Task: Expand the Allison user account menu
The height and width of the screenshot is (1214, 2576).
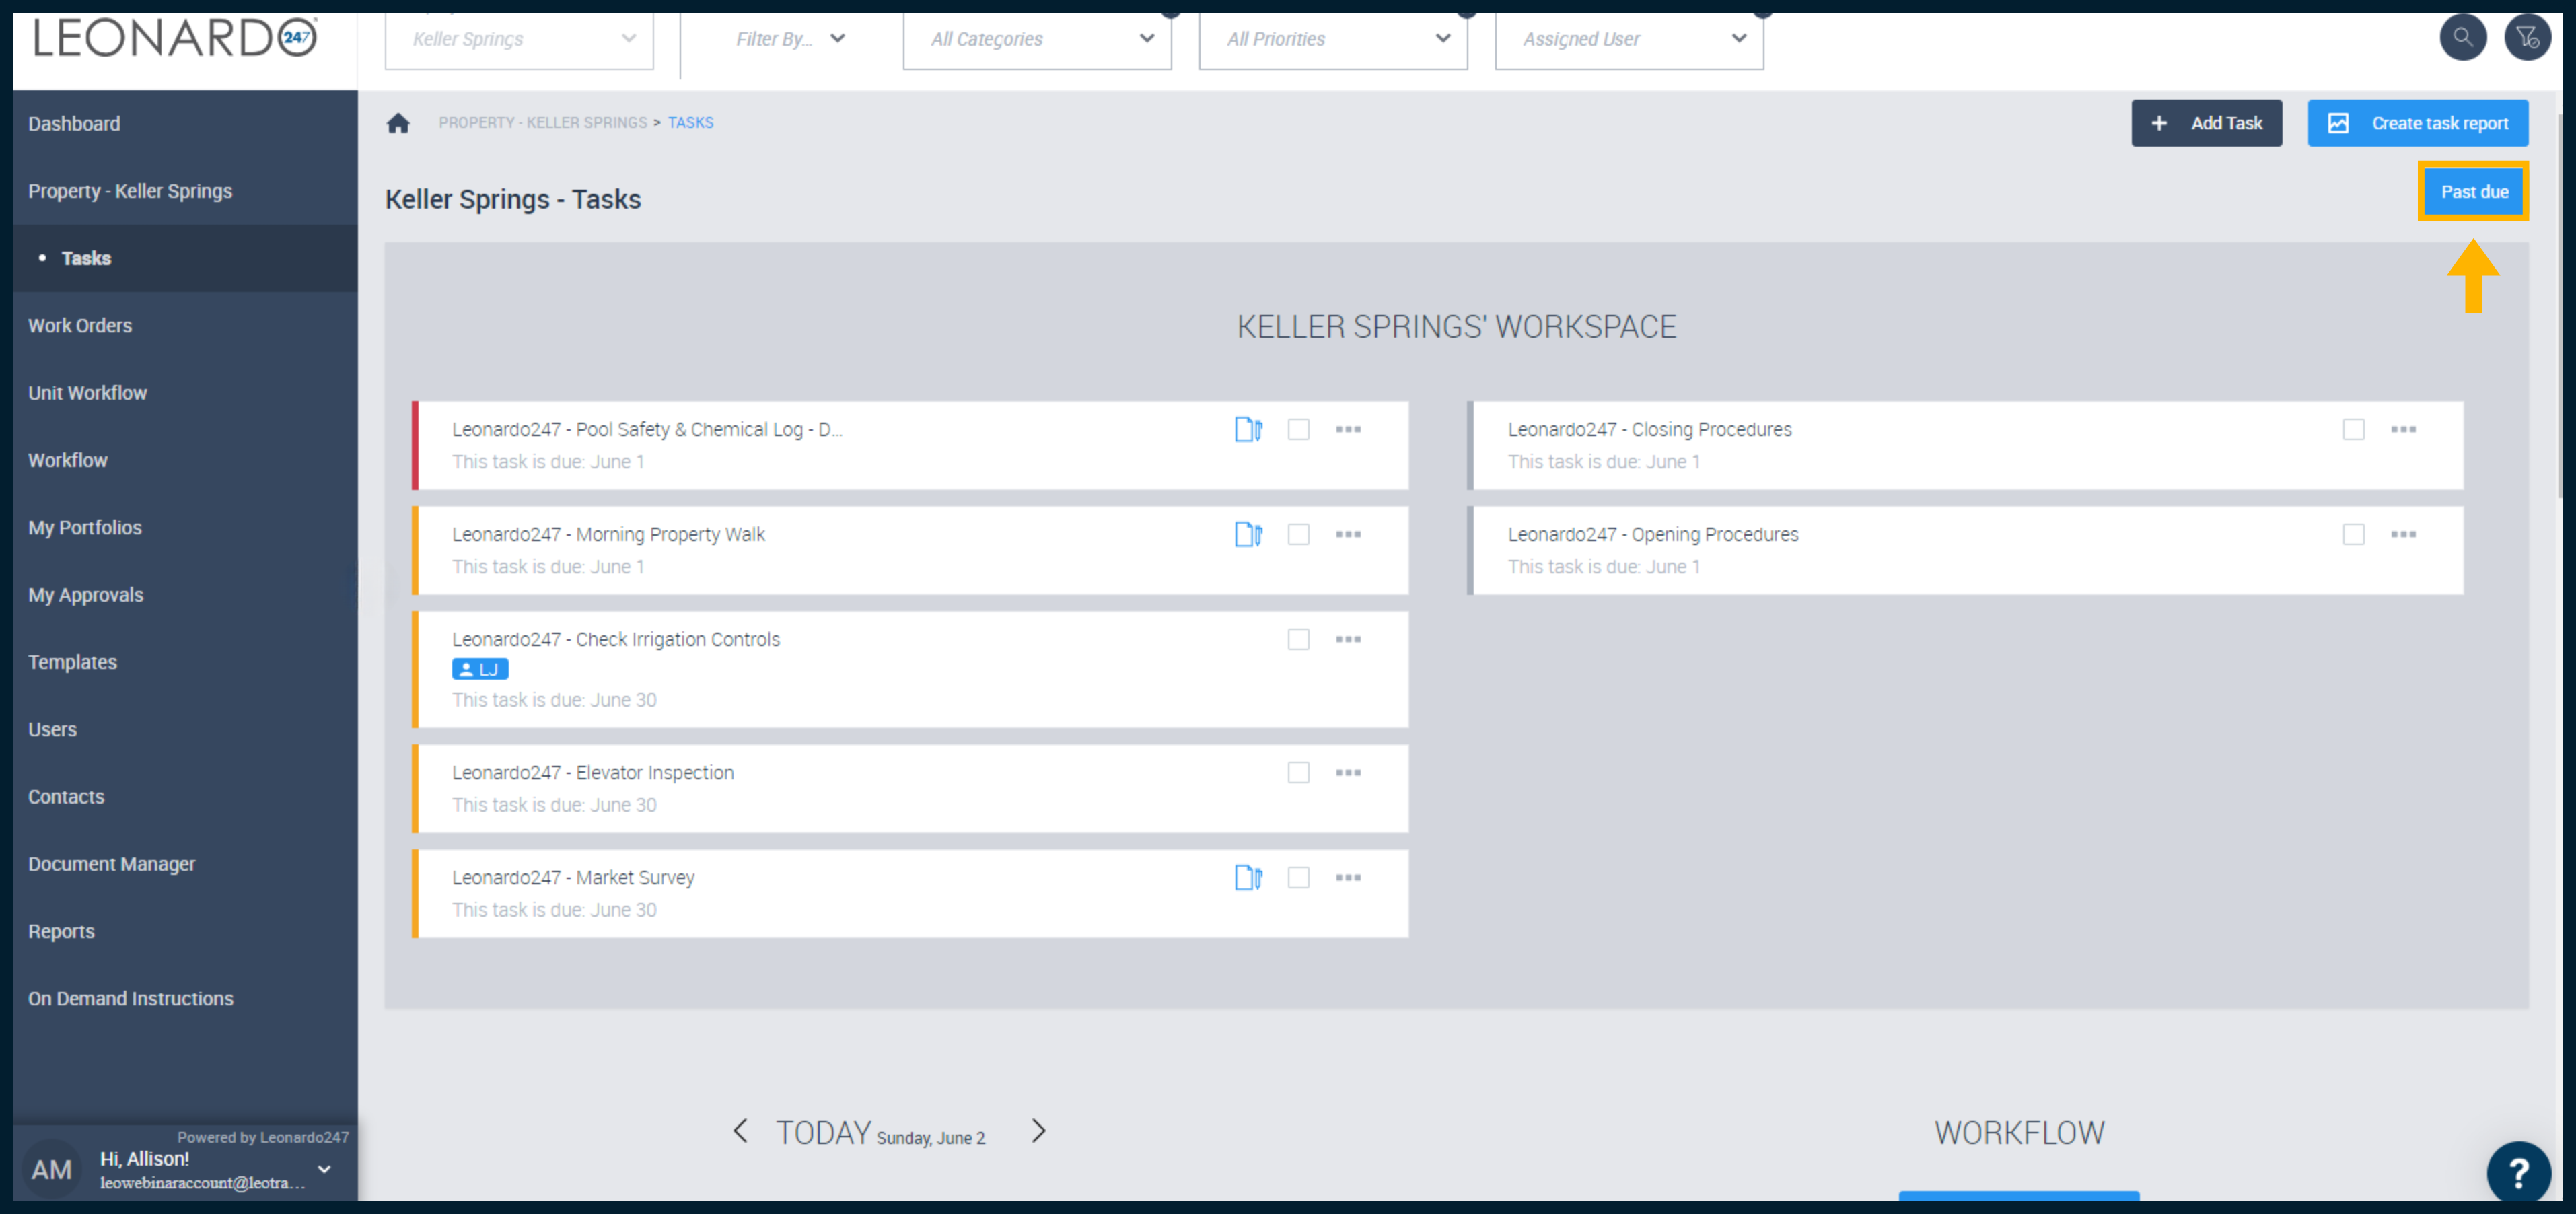Action: pyautogui.click(x=324, y=1169)
